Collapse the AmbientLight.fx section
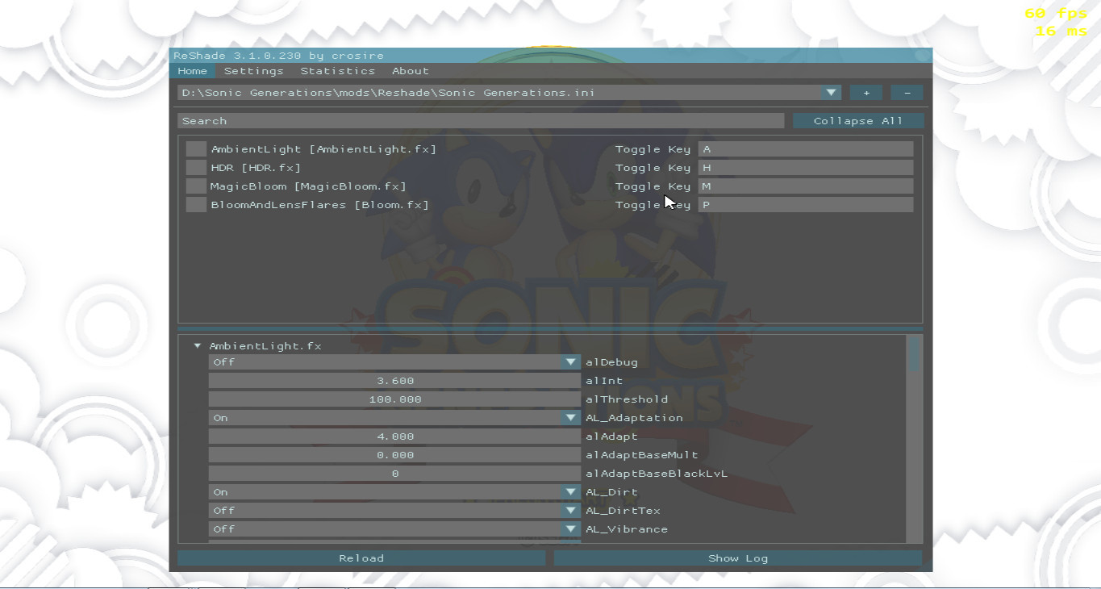Image resolution: width=1101 pixels, height=589 pixels. tap(196, 345)
